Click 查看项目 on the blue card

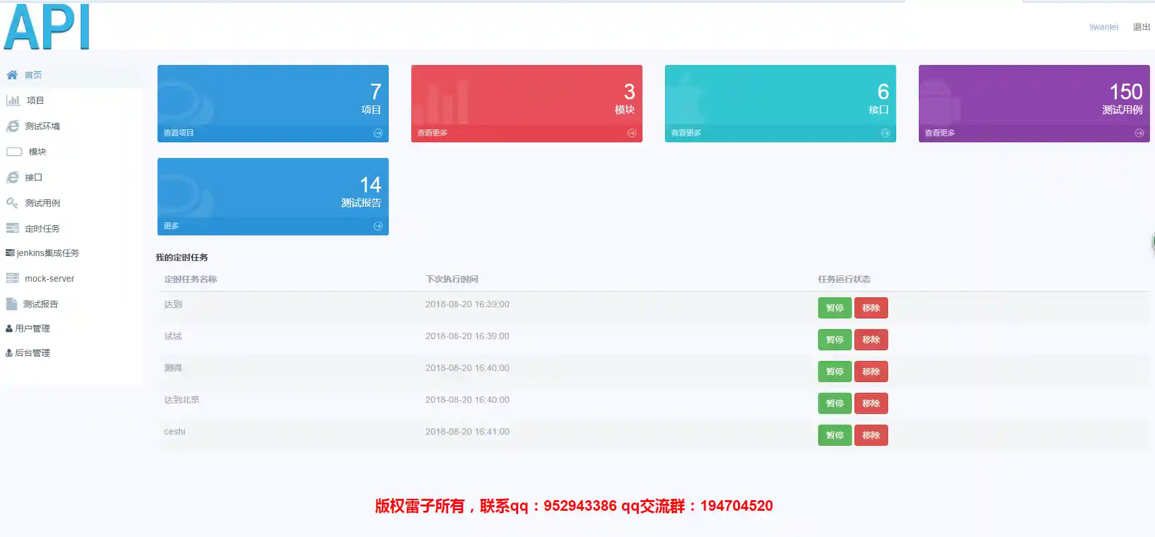179,133
